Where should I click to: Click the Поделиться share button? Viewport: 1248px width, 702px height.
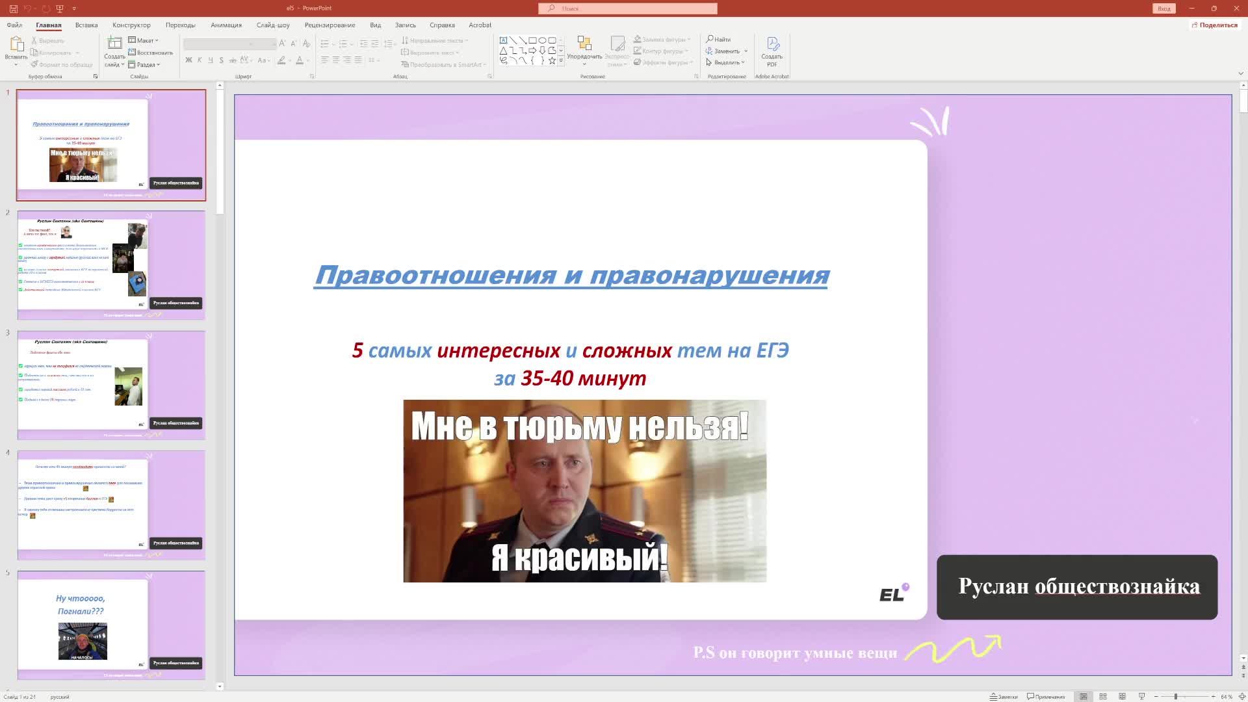(1214, 25)
